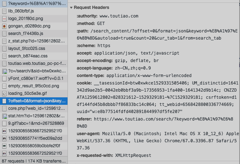This screenshot has height=164, width=240.
Task: Click the image icon beside logo_201f80d.png
Action: coord(4,19)
